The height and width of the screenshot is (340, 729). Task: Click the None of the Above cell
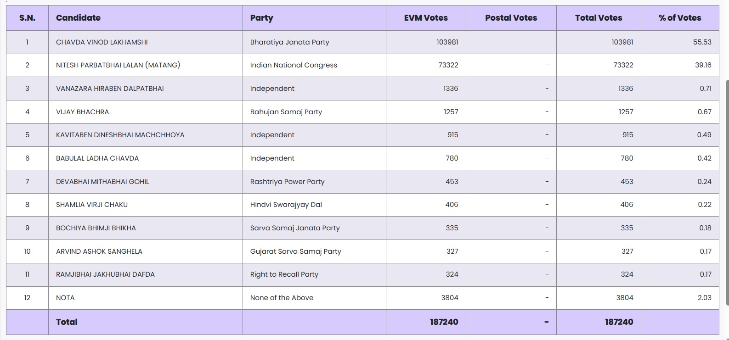coord(282,298)
